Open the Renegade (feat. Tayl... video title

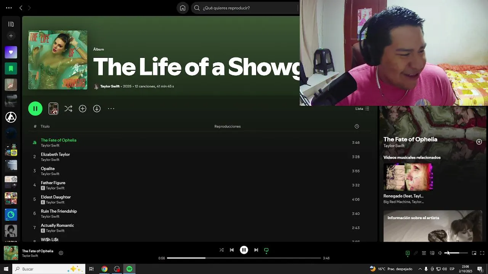(403, 196)
